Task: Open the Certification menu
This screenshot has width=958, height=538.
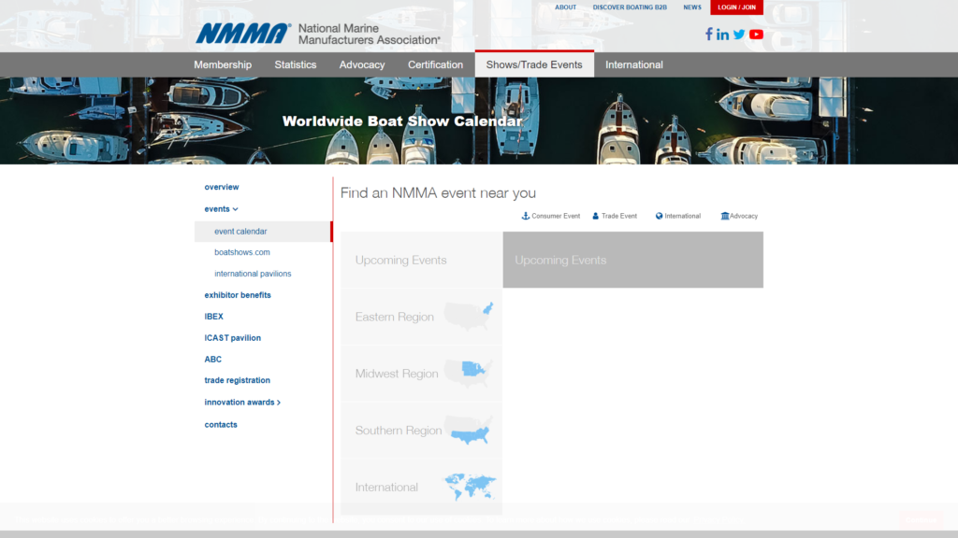Action: point(436,64)
